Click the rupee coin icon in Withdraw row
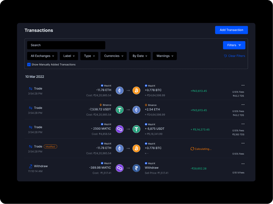The width and height of the screenshot is (273, 204). [136, 168]
